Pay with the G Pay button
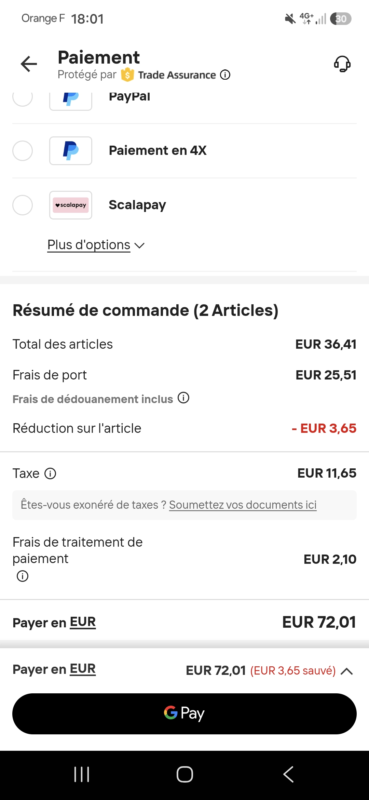The height and width of the screenshot is (800, 369). pos(184,714)
